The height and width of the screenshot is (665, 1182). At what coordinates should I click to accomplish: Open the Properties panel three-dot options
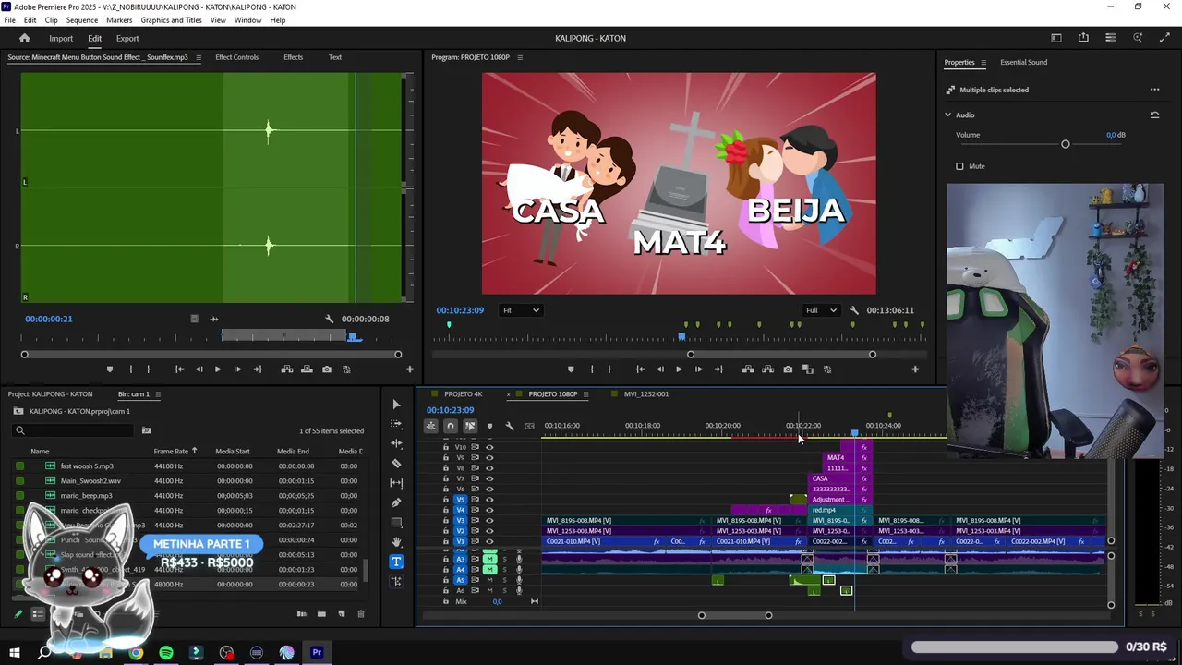click(x=1154, y=90)
